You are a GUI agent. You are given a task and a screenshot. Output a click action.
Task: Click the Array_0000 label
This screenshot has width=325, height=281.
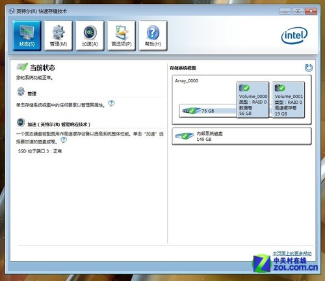[187, 80]
